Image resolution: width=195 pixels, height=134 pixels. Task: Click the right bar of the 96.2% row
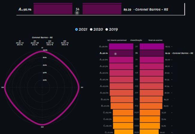(152, 79)
